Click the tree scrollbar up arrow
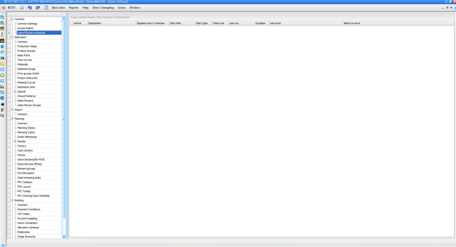 [x=64, y=19]
